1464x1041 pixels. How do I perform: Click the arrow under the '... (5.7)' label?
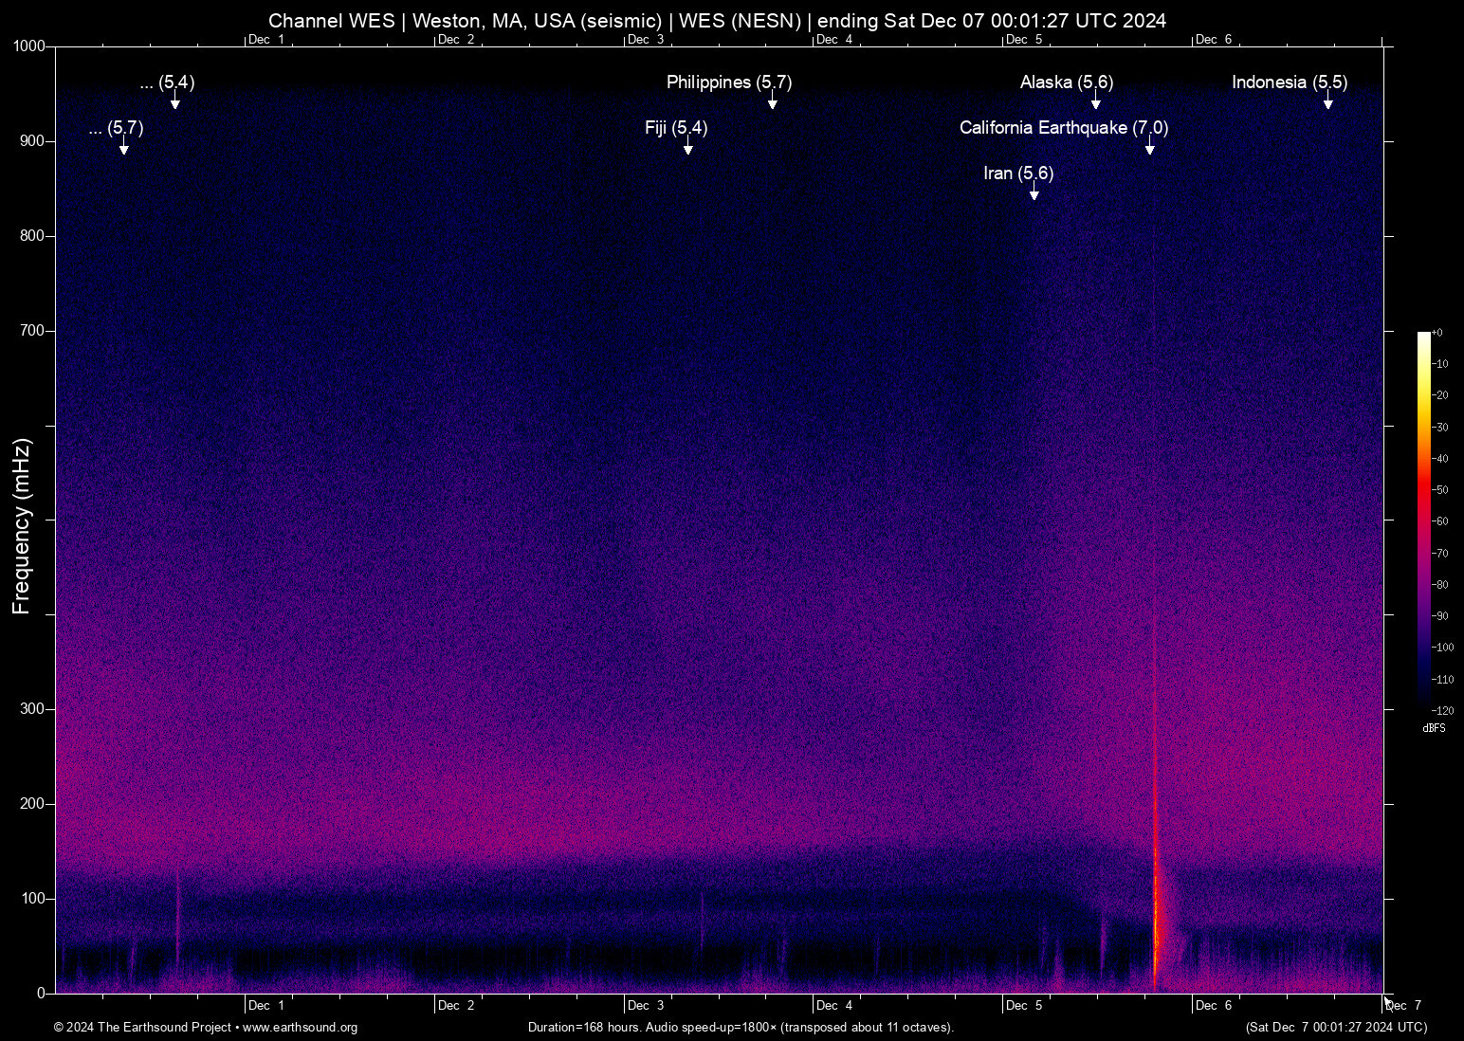[123, 148]
